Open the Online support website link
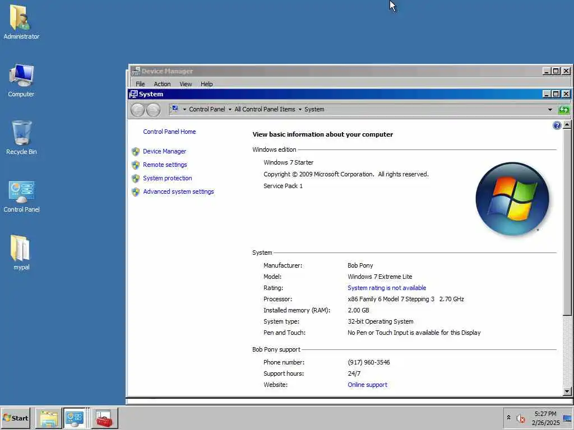Viewport: 574px width, 430px height. point(367,385)
